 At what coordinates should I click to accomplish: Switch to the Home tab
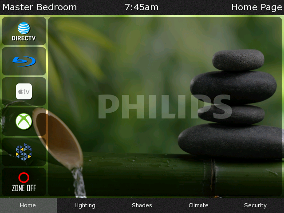tap(28, 205)
